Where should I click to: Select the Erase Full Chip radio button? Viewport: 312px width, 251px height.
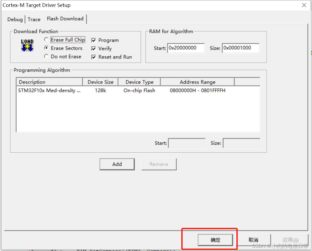point(46,39)
